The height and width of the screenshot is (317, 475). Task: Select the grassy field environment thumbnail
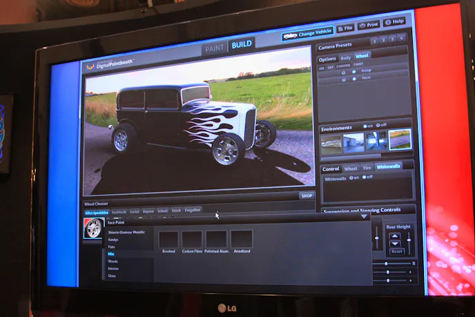pyautogui.click(x=400, y=140)
